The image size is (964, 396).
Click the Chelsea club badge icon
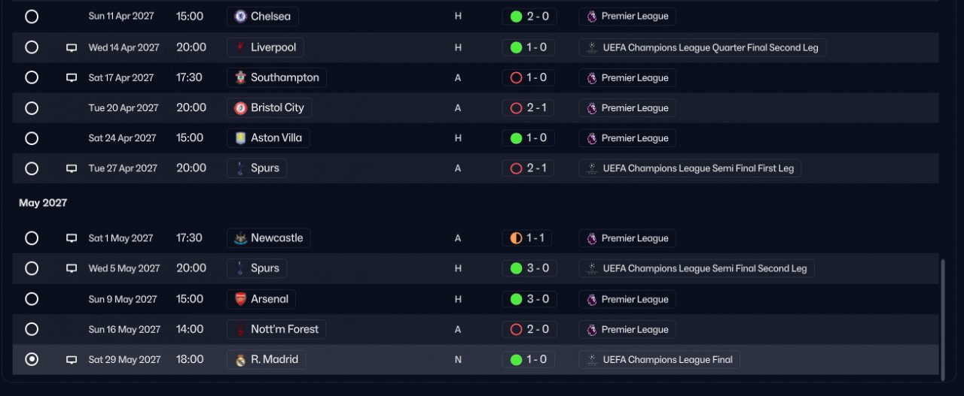click(240, 17)
